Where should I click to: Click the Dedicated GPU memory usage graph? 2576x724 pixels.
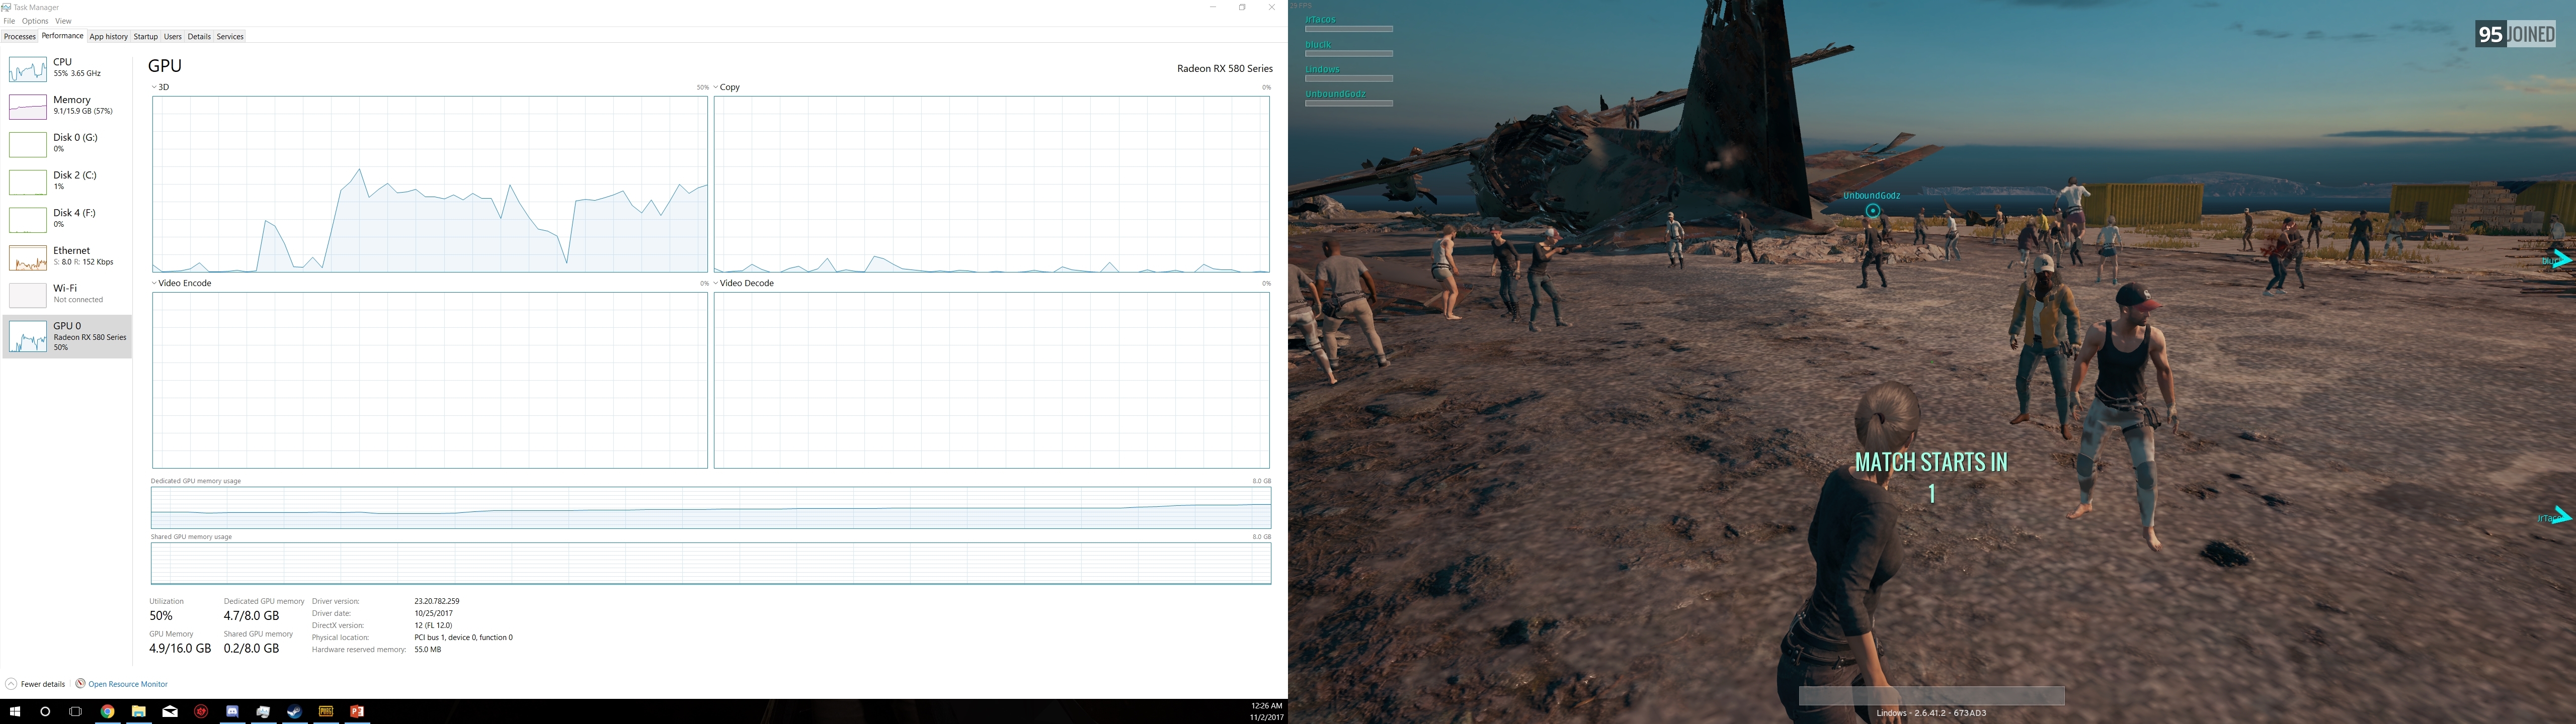pyautogui.click(x=711, y=508)
